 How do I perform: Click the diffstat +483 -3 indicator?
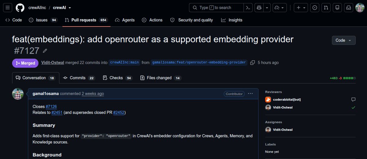(343, 78)
